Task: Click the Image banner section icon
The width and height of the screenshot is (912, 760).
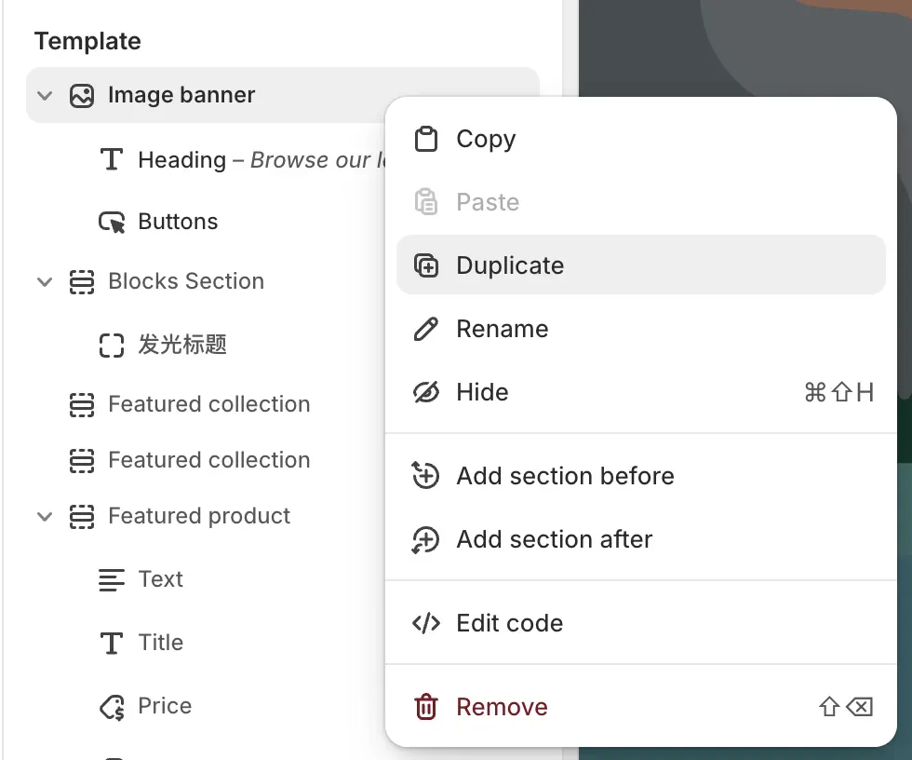Action: click(x=83, y=95)
